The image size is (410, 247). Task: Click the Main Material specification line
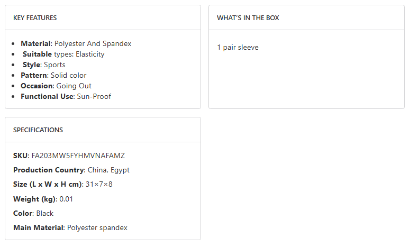pyautogui.click(x=70, y=227)
